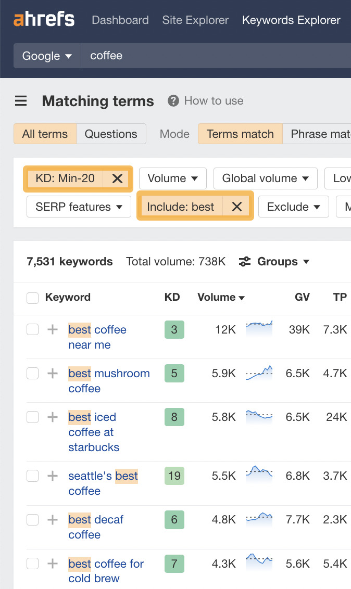Click the How to use help icon

[x=172, y=101]
